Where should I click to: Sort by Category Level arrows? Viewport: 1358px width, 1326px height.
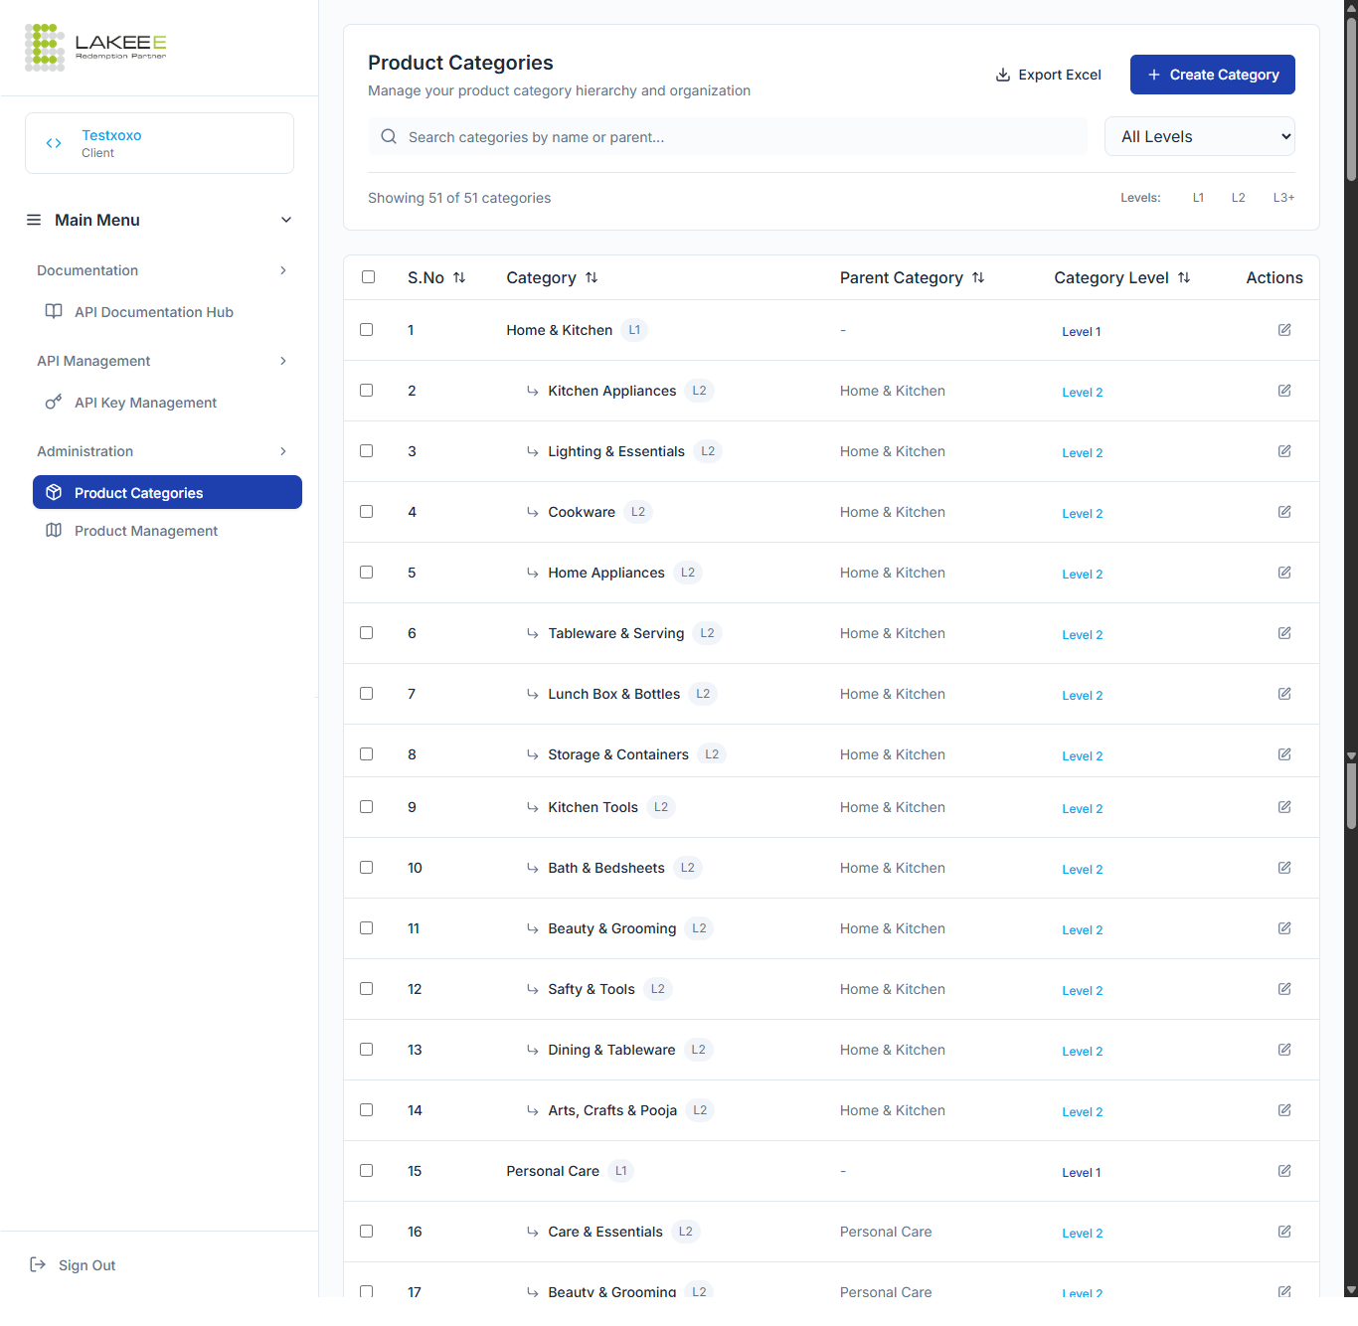click(1184, 278)
